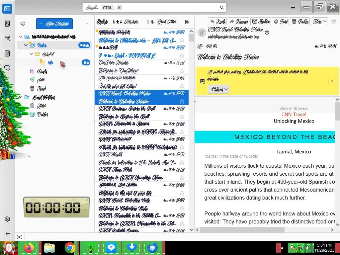The width and height of the screenshot is (340, 255).
Task: Click the Thunderbird taskbar icon
Action: click(x=152, y=248)
